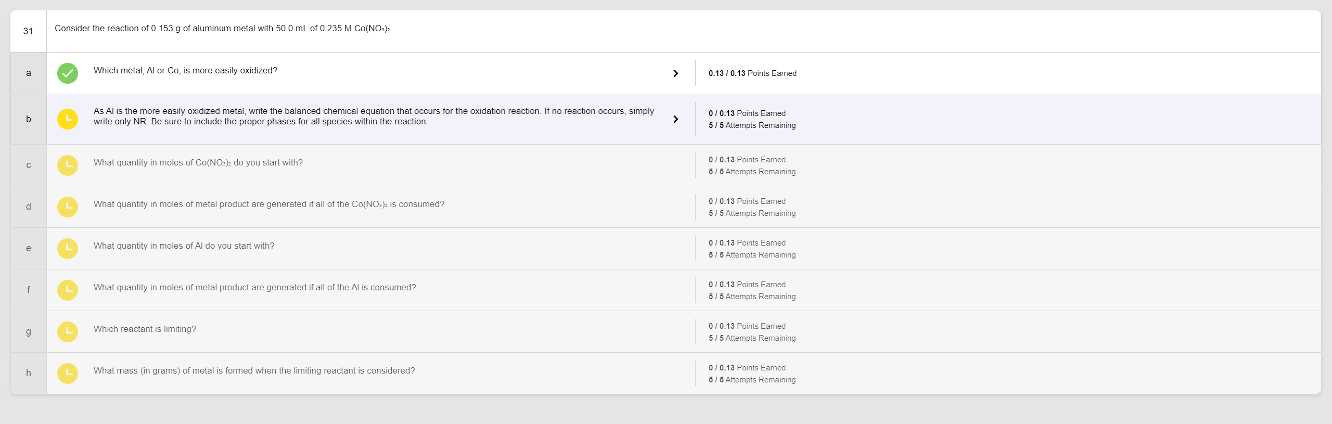Click the pending clock icon for part d
The image size is (1332, 424).
tap(68, 207)
